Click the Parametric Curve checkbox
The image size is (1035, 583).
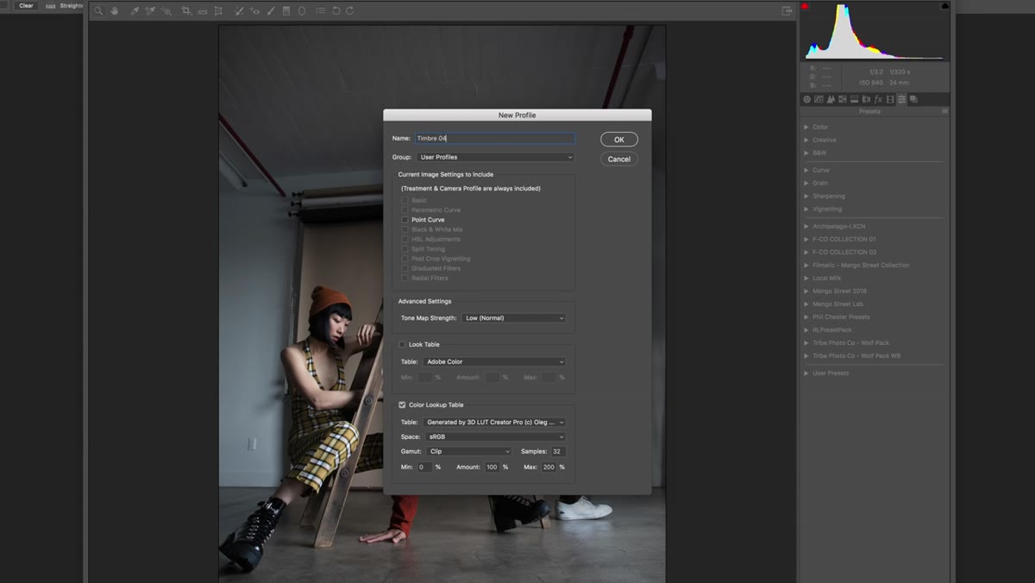coord(404,210)
